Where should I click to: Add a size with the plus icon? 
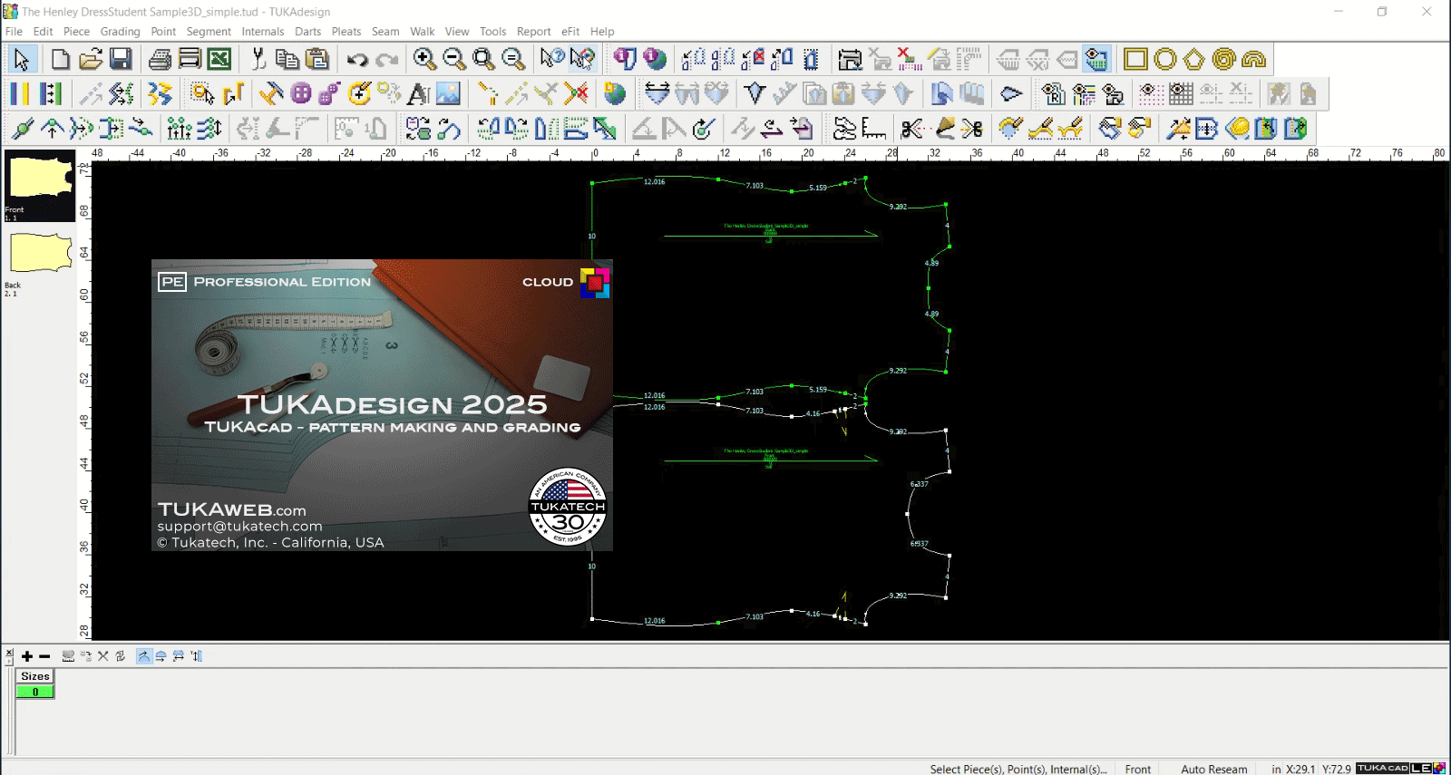(27, 656)
